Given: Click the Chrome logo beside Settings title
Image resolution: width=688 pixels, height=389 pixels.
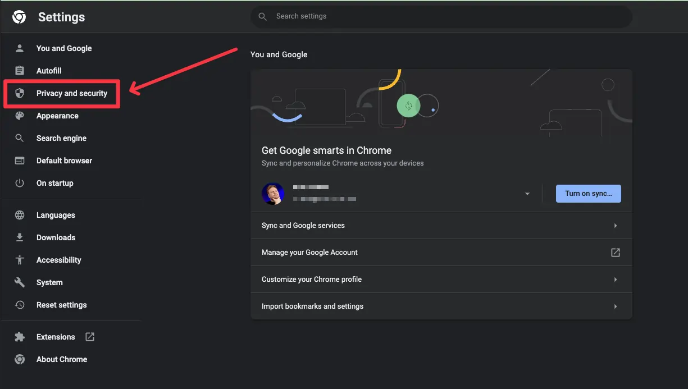Looking at the screenshot, I should (x=19, y=17).
